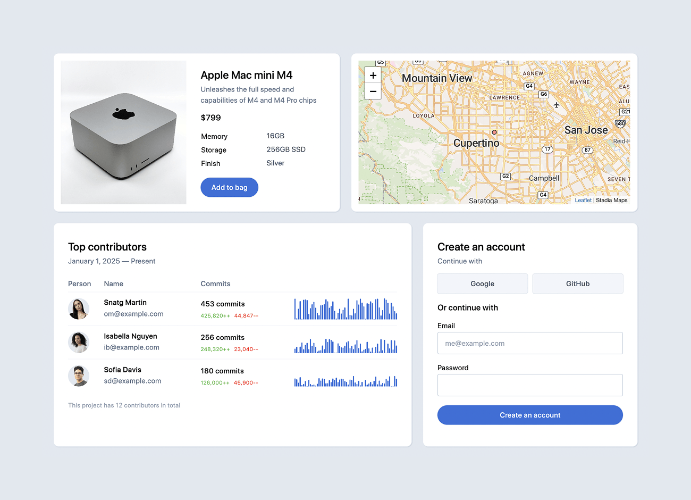691x500 pixels.
Task: Click Snatg Martin's commit activity chart
Action: (345, 309)
